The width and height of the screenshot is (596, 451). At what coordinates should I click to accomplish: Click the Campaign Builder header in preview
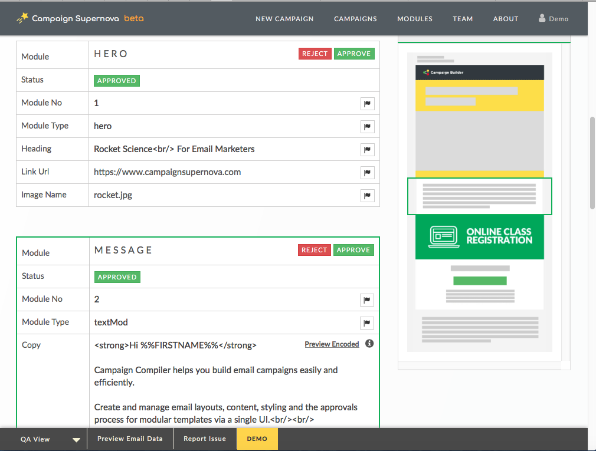click(x=479, y=72)
